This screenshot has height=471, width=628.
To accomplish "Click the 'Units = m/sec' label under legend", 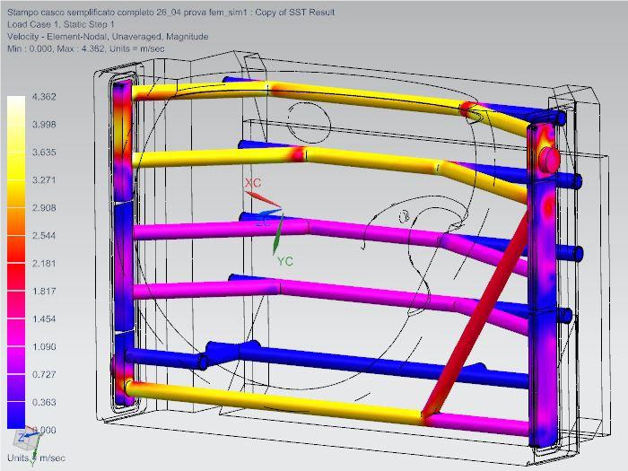I will point(36,458).
